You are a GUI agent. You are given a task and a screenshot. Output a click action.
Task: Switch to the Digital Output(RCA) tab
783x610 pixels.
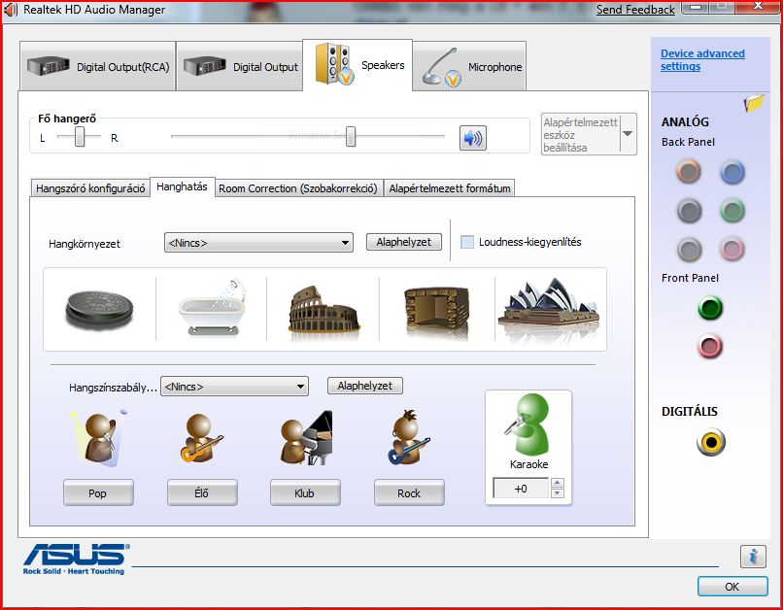pos(98,66)
